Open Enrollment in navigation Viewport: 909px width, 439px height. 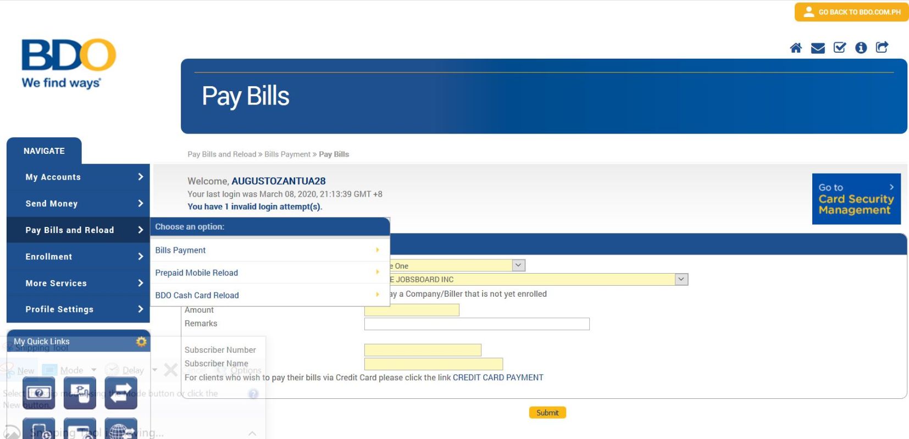78,257
